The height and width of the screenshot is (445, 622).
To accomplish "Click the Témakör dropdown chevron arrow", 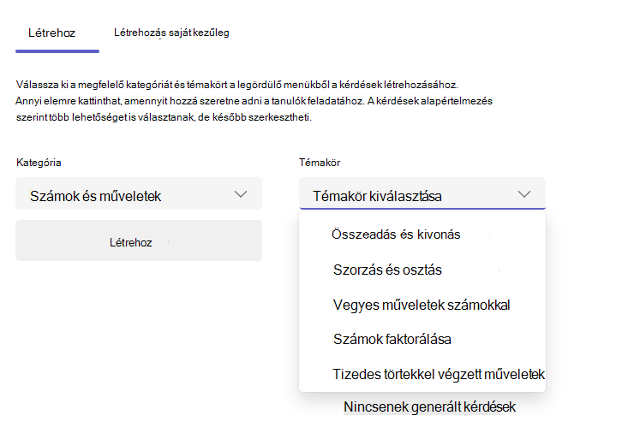I will click(x=524, y=194).
